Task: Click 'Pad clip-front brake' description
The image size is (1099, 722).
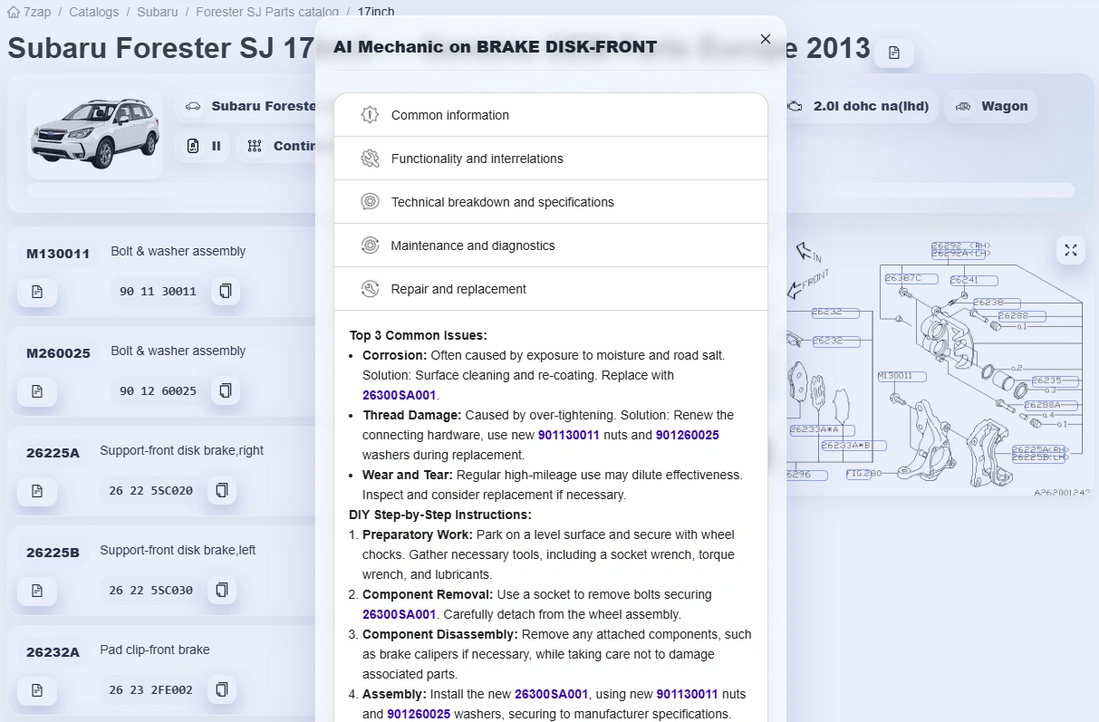Action: [155, 650]
